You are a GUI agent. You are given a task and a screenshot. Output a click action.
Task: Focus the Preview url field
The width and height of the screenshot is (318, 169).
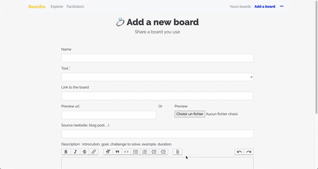(x=109, y=115)
